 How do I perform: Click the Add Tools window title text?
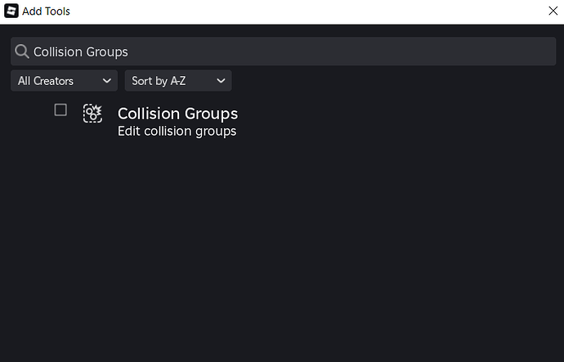coord(46,11)
